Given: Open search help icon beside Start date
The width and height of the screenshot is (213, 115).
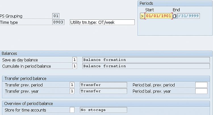Looking at the screenshot, I should (x=175, y=16).
